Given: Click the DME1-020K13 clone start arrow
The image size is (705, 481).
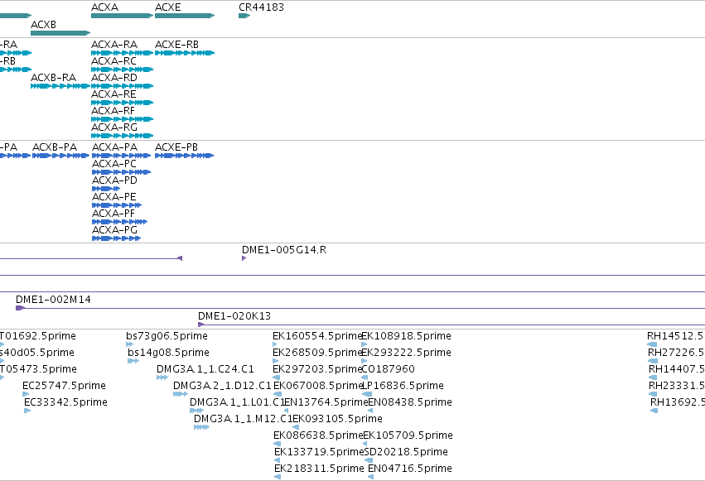Looking at the screenshot, I should click(x=201, y=325).
